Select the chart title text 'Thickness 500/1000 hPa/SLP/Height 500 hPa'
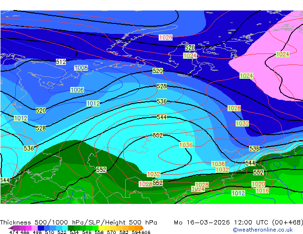 [x=78, y=223]
